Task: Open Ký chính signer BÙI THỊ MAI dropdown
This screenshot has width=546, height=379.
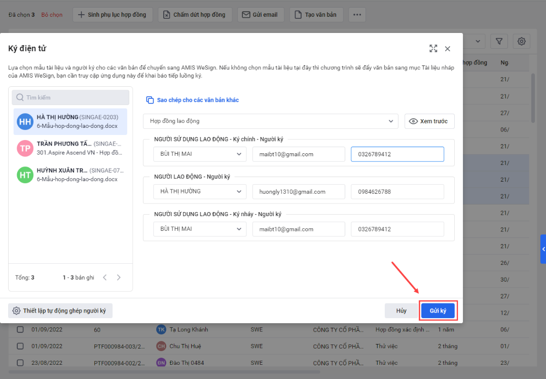Action: coord(200,154)
